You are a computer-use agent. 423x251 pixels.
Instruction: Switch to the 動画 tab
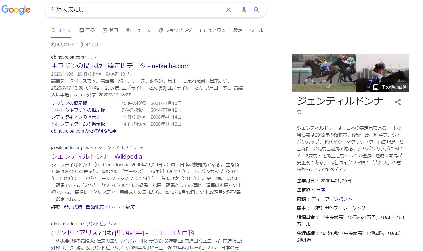click(x=111, y=30)
